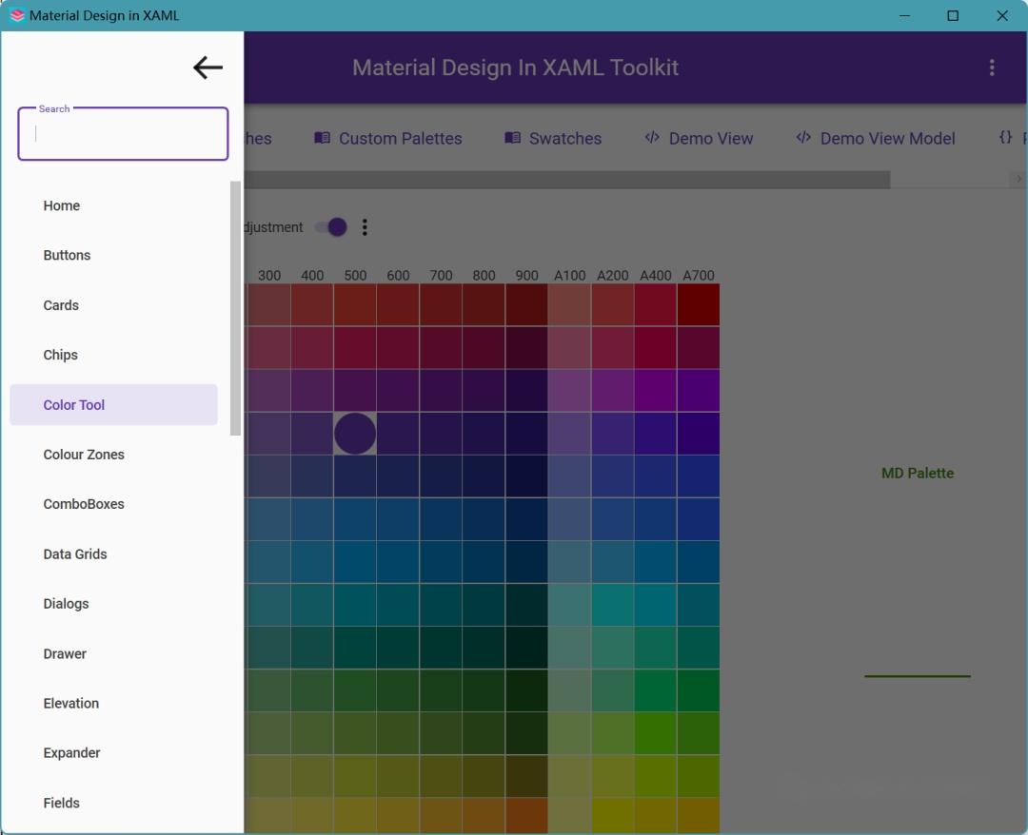Screen dimensions: 1028x835
Task: Switch to the Swatches tab
Action: pos(553,138)
